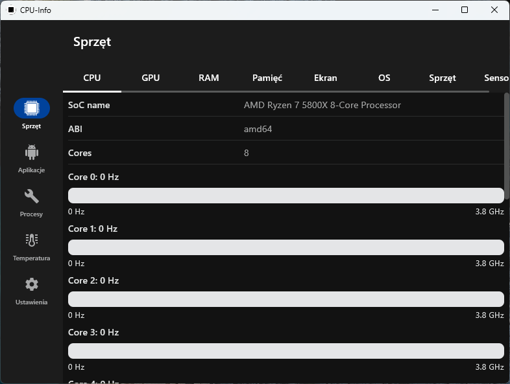This screenshot has height=384, width=510.
Task: Select the 'Core 1: 0 Hz' heading
Action: tap(93, 229)
